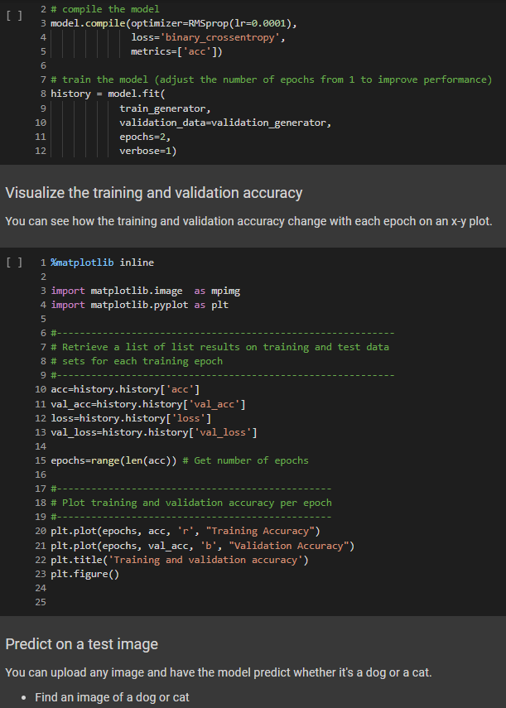Click the '# train the model' comment line
The height and width of the screenshot is (708, 506).
(x=272, y=79)
